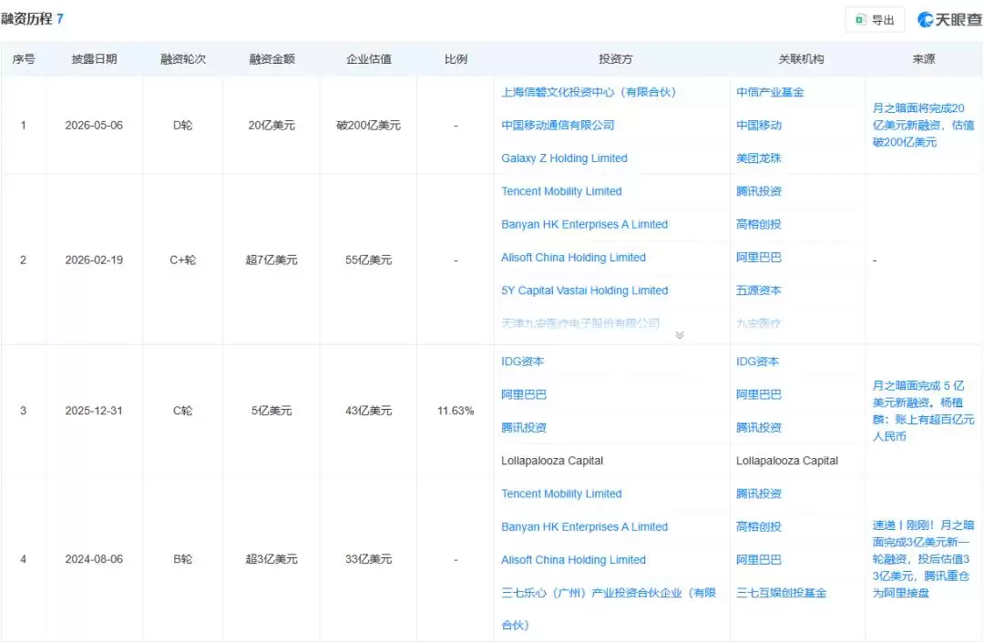Click the 天眼查 logo
The height and width of the screenshot is (642, 984).
pyautogui.click(x=949, y=20)
